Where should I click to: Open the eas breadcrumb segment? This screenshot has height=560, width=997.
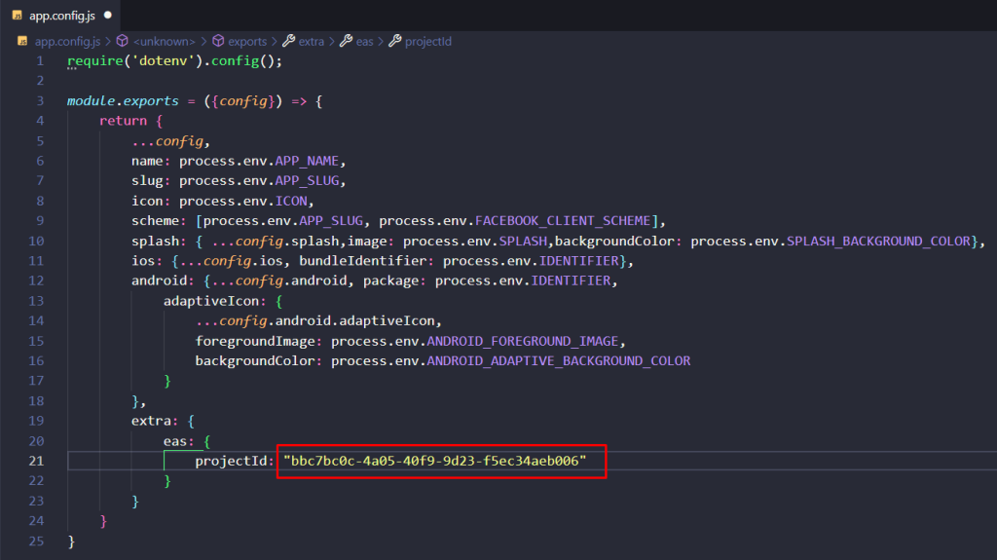pyautogui.click(x=364, y=41)
